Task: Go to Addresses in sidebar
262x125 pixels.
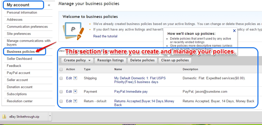Action: (14, 20)
